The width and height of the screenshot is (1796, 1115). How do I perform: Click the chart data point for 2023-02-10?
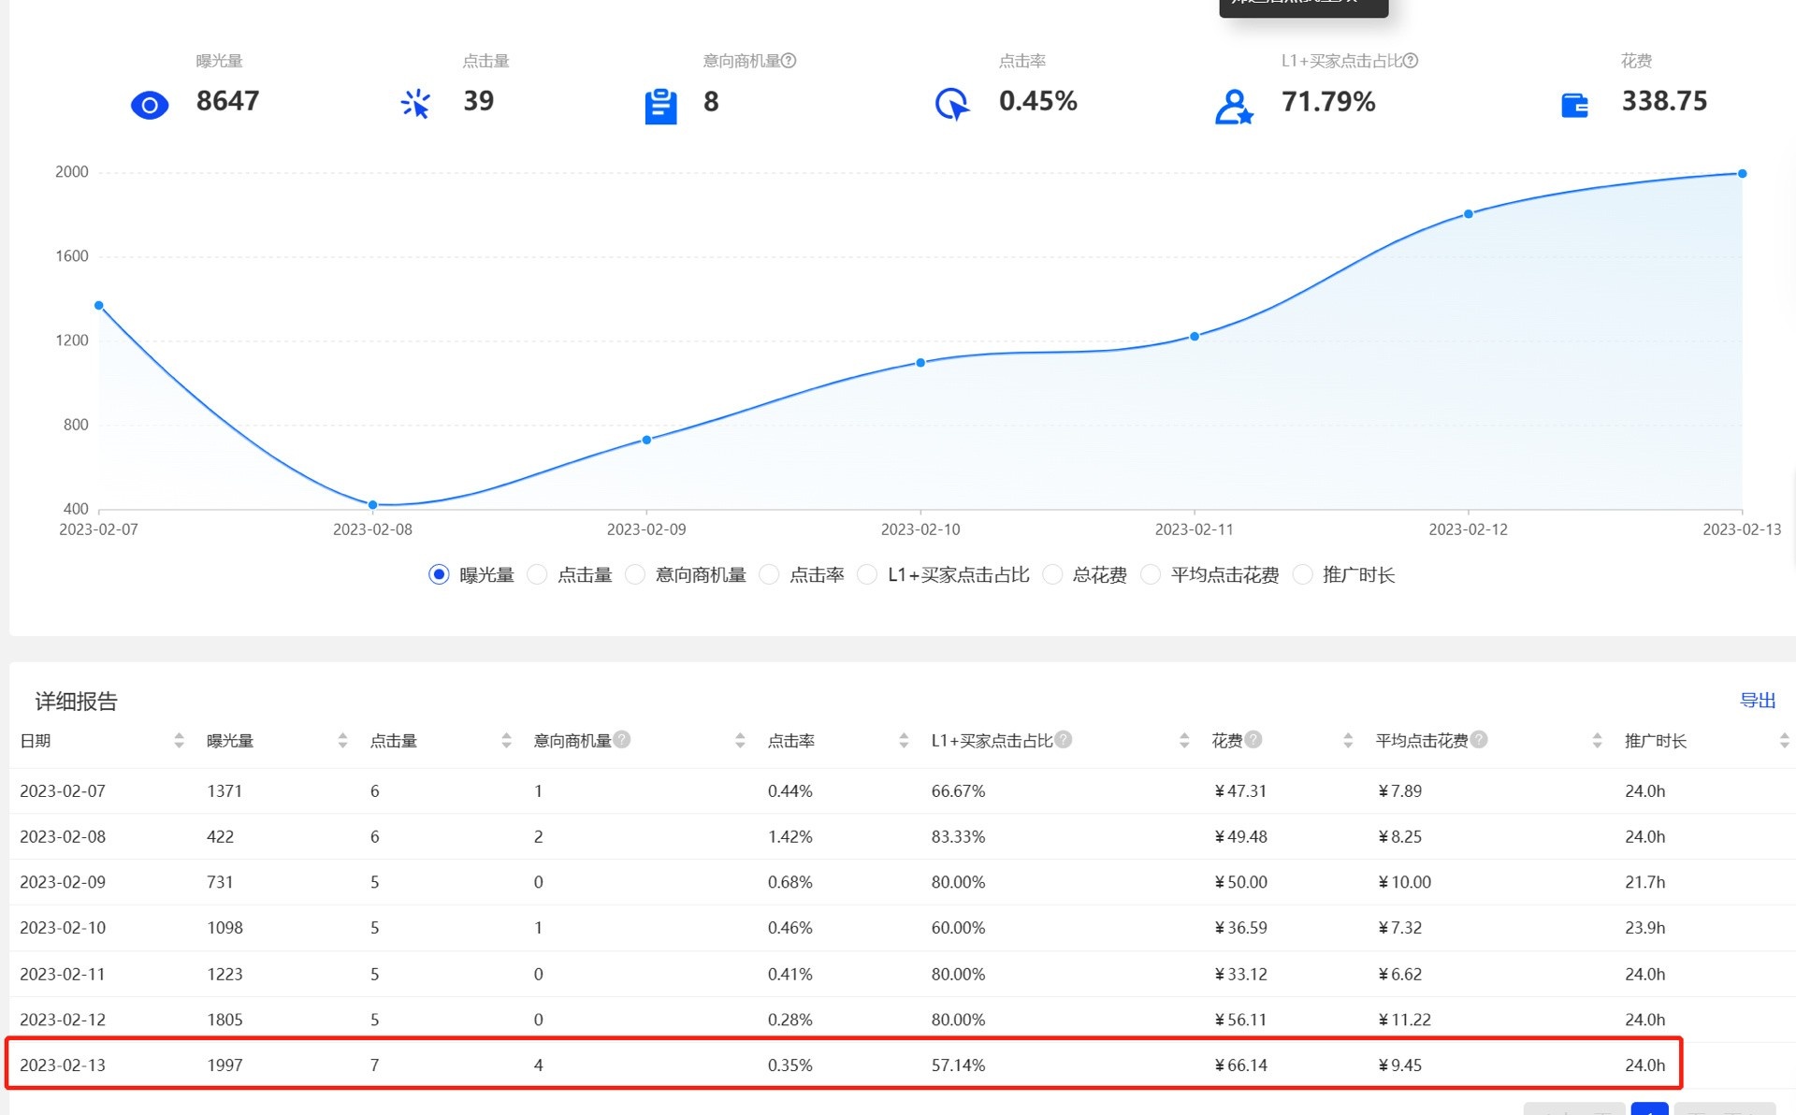920,363
